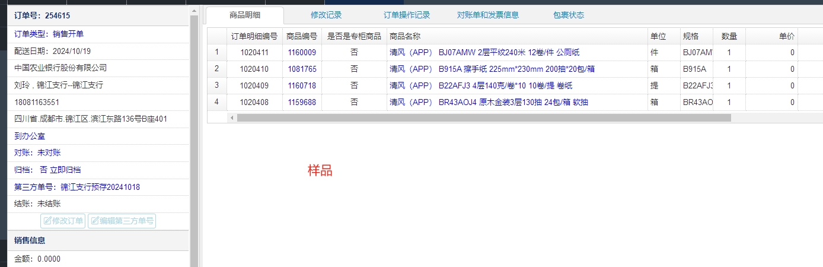Screen dimensions: 823x267
Task: Select order detail cell 1020409
Action: (254, 85)
